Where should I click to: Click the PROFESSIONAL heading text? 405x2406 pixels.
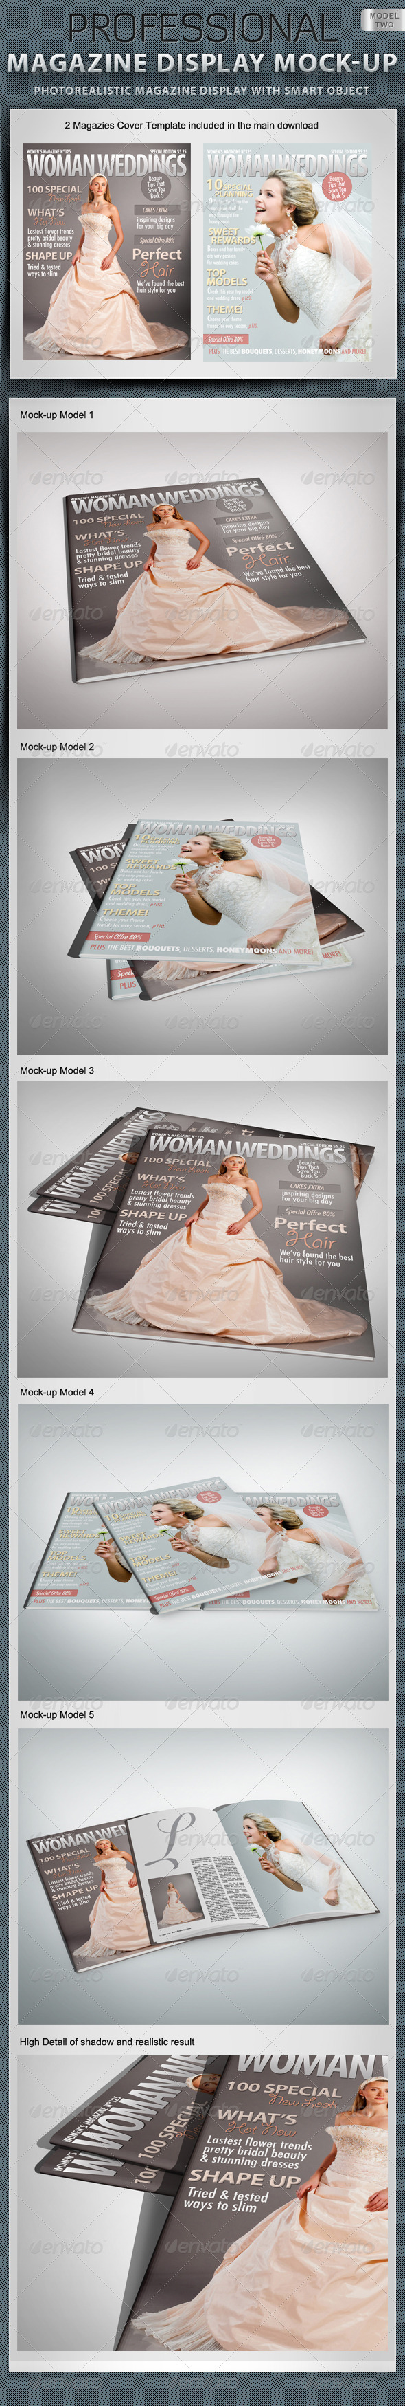tap(202, 28)
